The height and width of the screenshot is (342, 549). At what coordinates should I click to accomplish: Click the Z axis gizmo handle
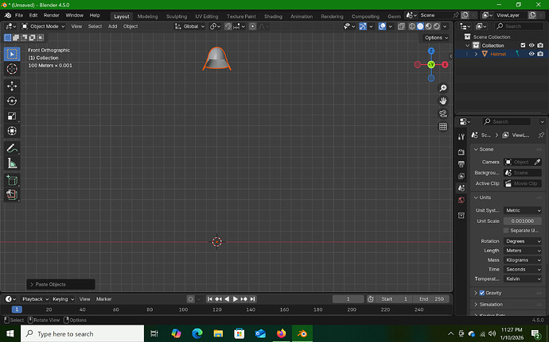click(431, 51)
